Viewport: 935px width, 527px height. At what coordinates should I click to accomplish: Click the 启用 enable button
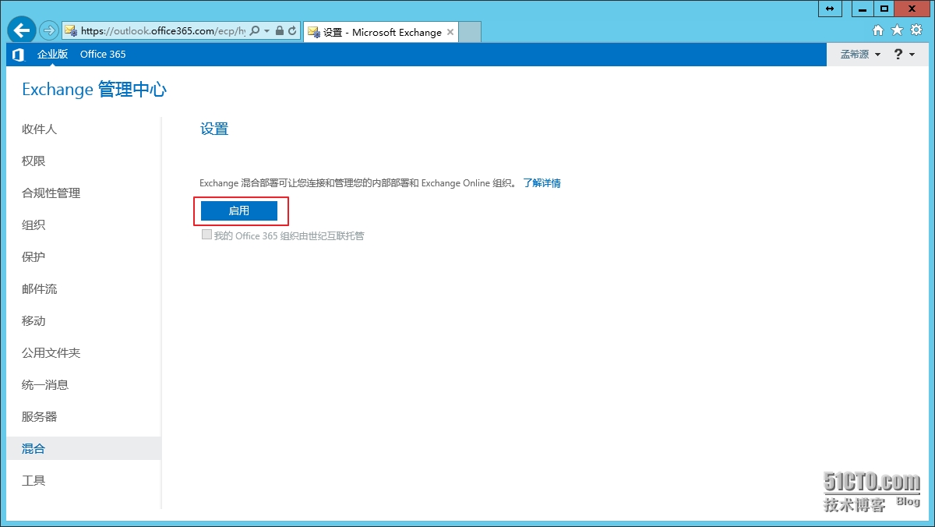pyautogui.click(x=239, y=210)
